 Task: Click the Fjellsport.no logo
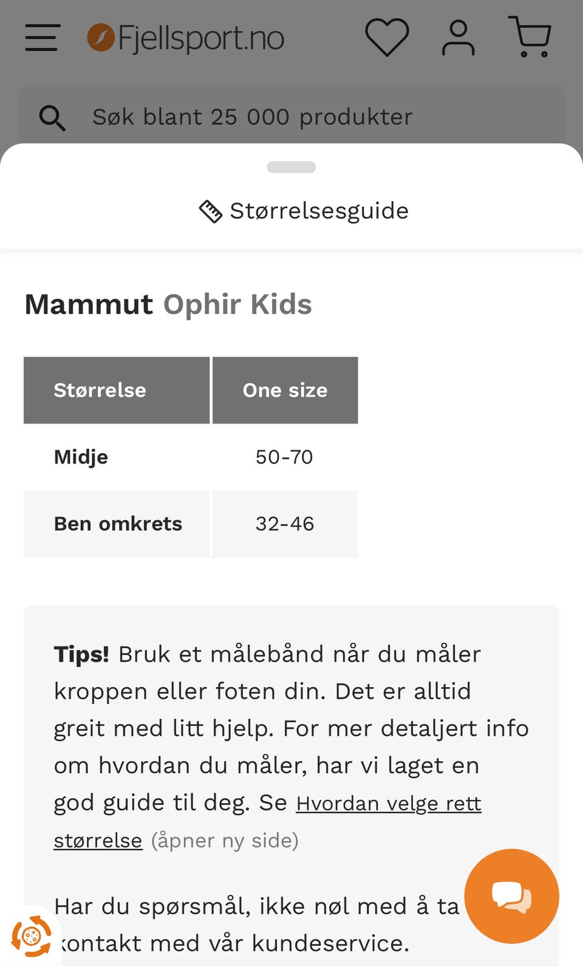click(186, 38)
